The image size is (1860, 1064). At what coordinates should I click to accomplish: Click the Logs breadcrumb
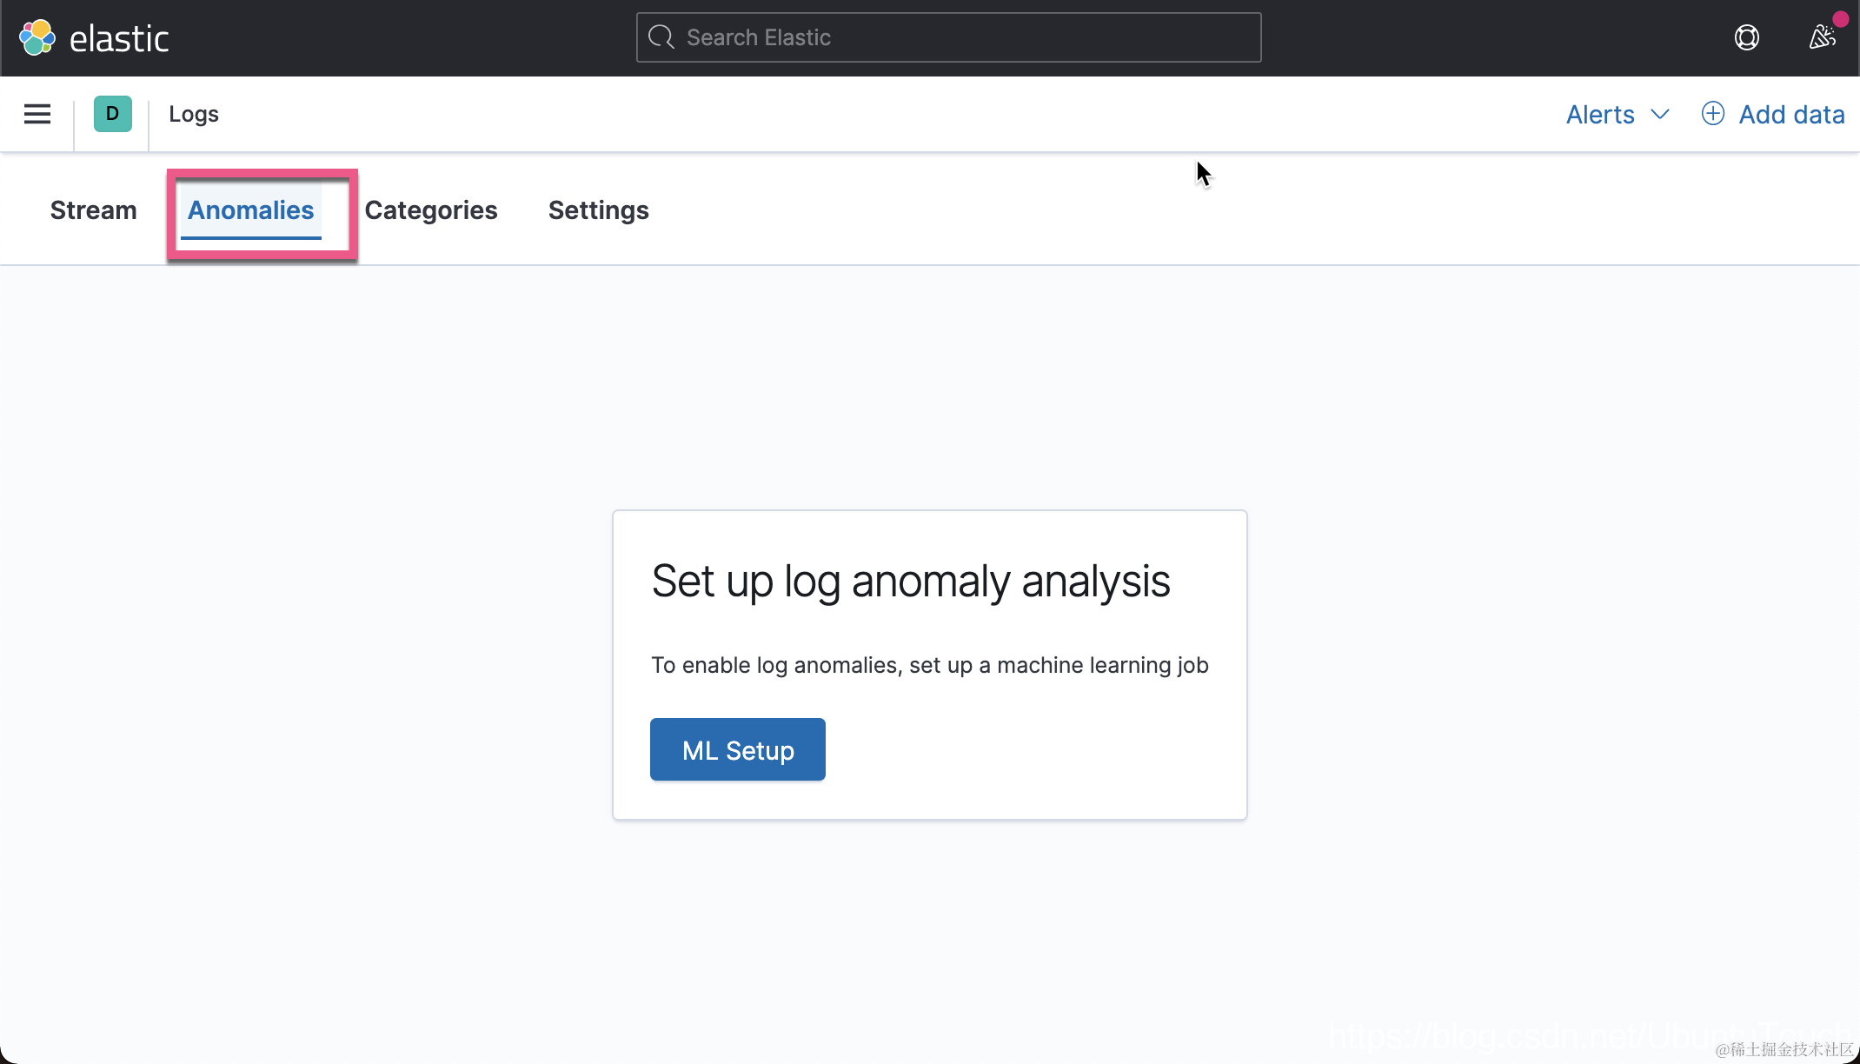pos(193,114)
